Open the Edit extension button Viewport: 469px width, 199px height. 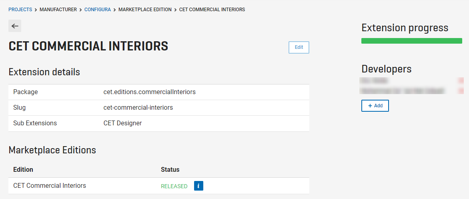coord(299,47)
